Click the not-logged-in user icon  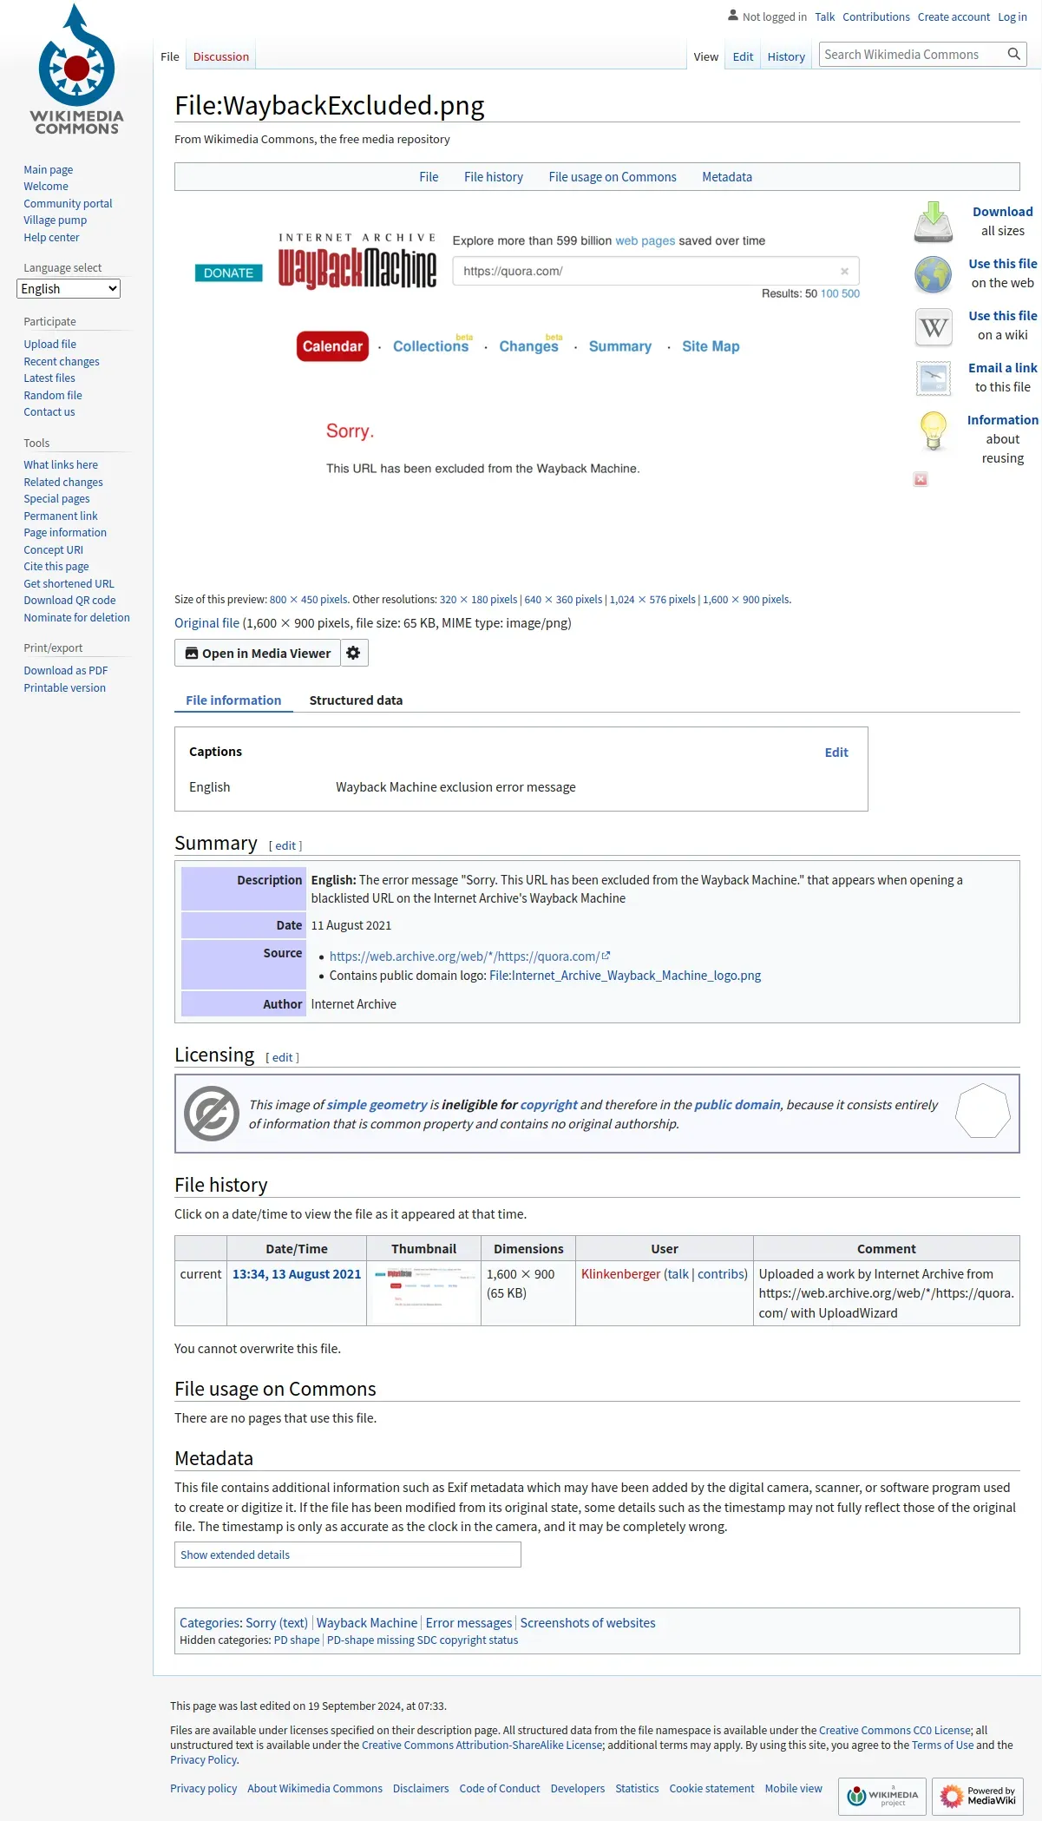tap(733, 16)
